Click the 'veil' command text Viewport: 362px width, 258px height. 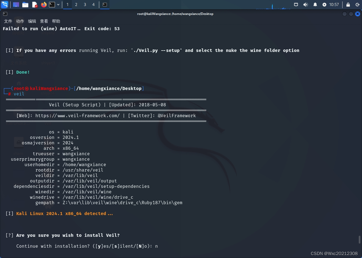pyautogui.click(x=19, y=94)
